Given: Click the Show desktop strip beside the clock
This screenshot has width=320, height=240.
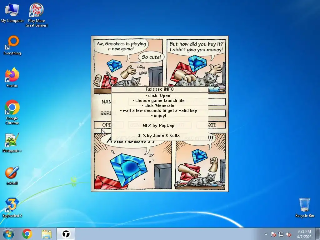Looking at the screenshot, I should (318, 234).
